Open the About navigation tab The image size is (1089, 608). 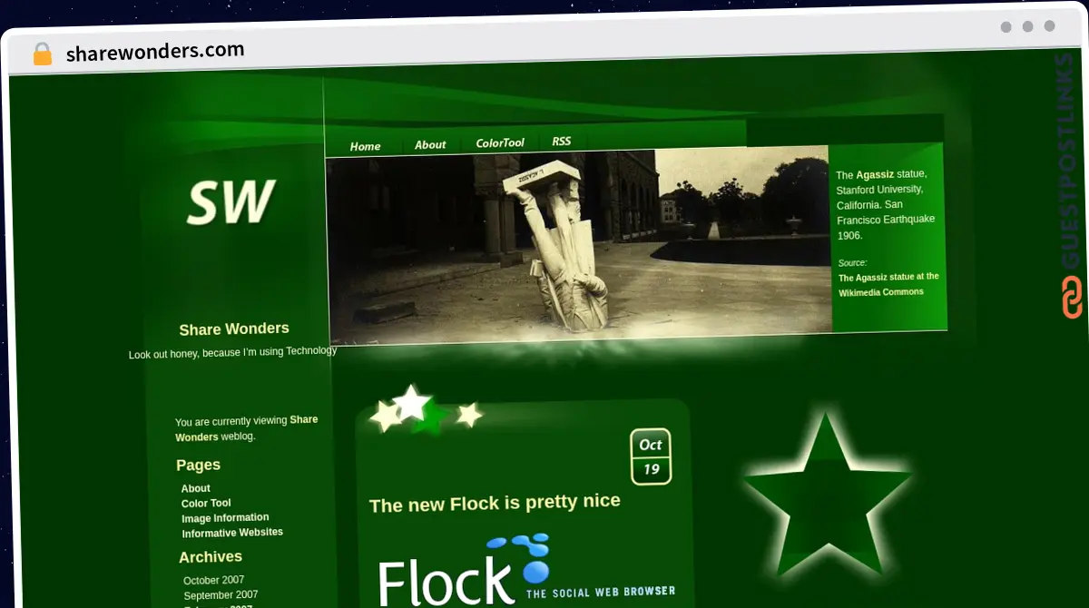pyautogui.click(x=430, y=144)
